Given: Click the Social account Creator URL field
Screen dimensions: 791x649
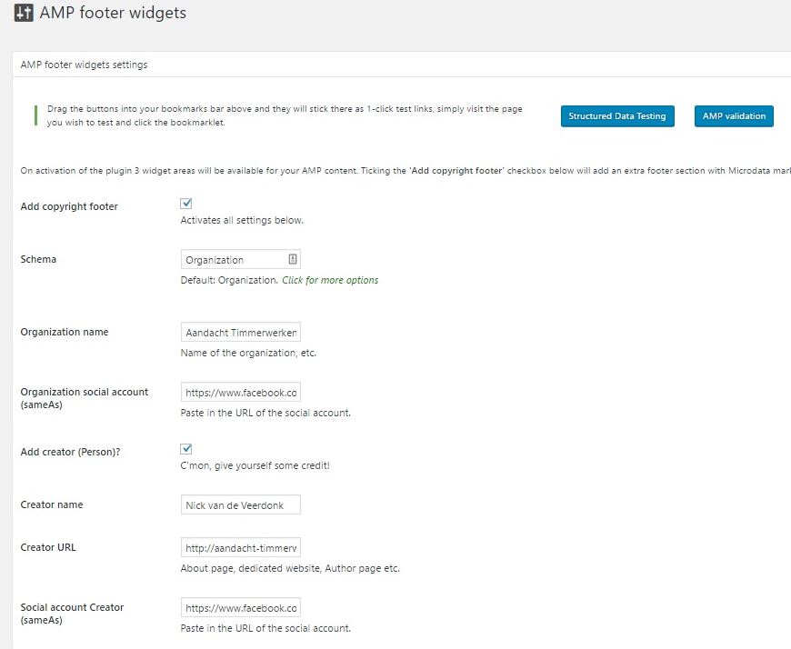Looking at the screenshot, I should click(x=241, y=608).
